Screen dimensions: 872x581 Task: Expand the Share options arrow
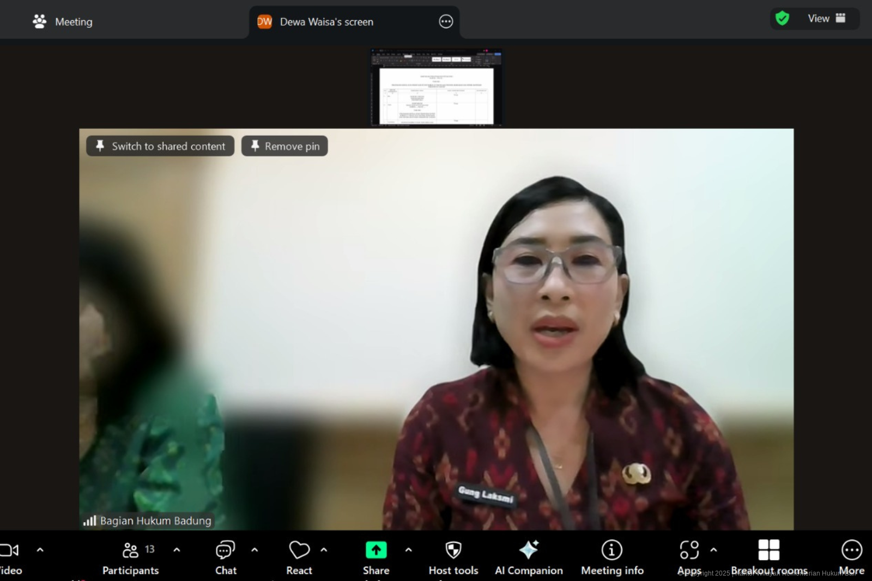(x=409, y=550)
